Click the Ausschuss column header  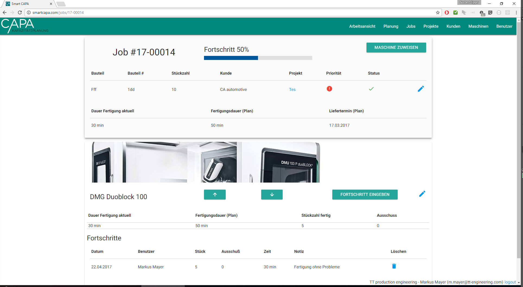coord(387,215)
